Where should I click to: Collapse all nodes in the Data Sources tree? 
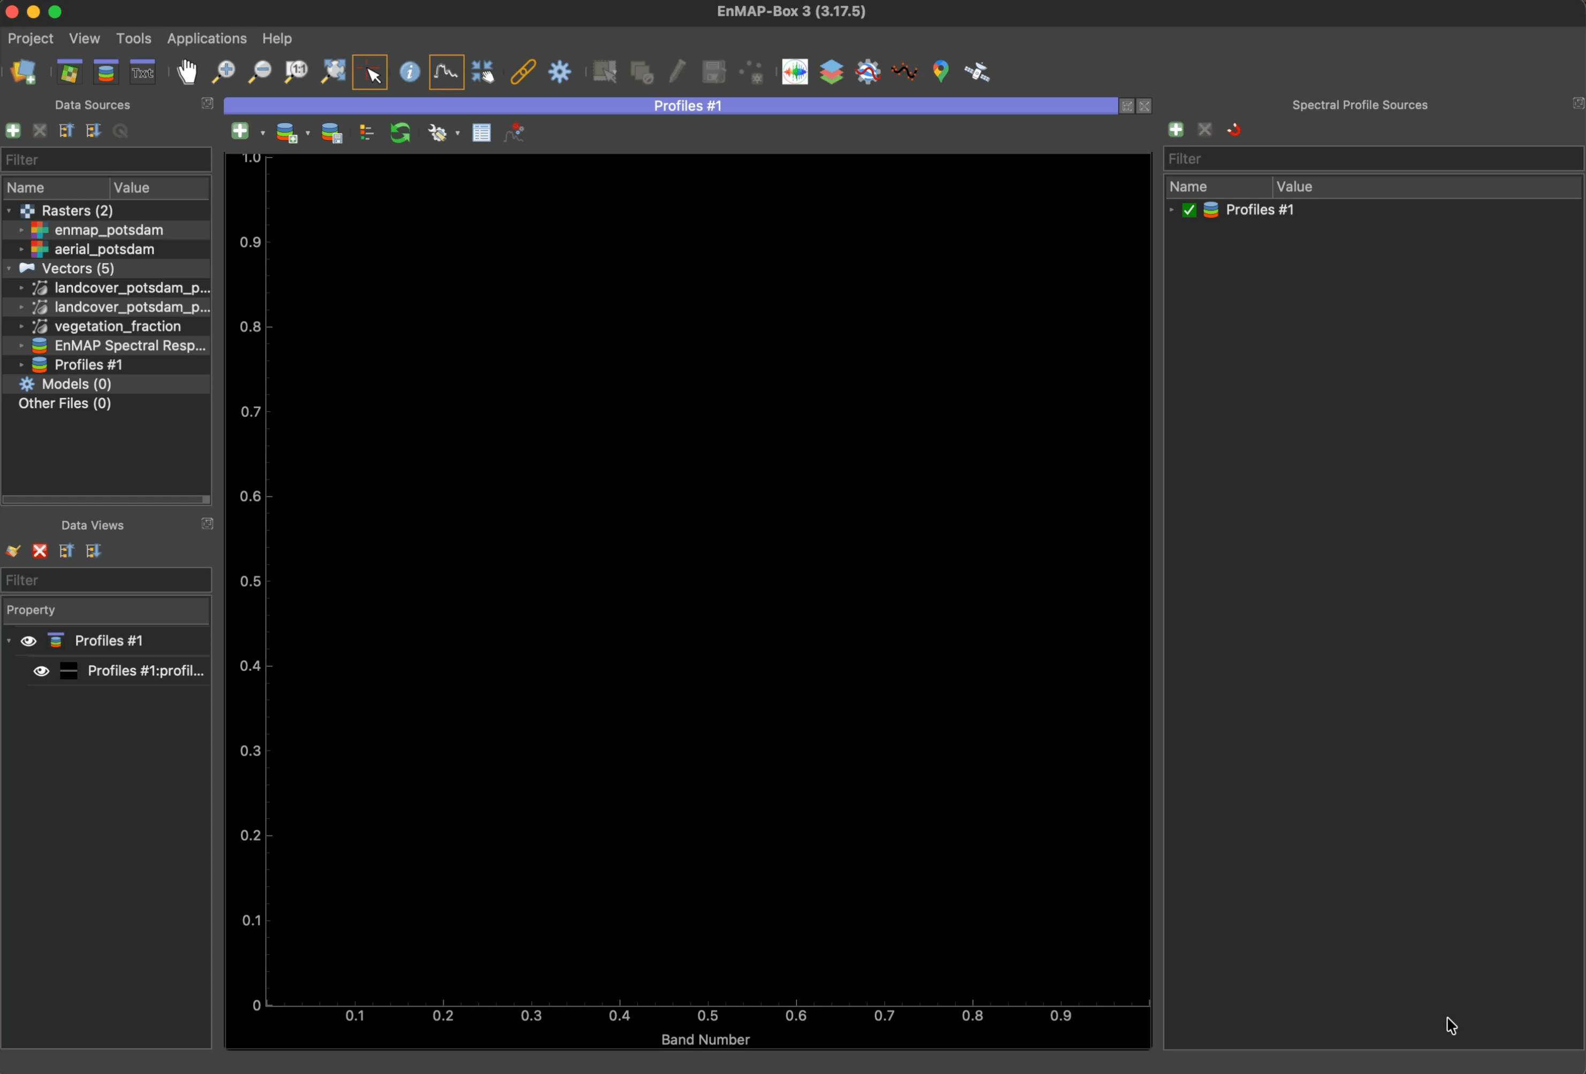click(x=66, y=131)
